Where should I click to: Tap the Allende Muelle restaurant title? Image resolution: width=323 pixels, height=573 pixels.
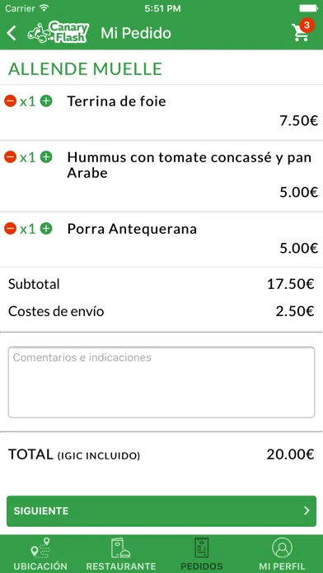click(x=85, y=69)
